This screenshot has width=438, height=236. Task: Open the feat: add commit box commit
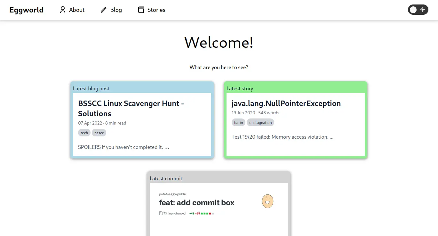pos(196,203)
